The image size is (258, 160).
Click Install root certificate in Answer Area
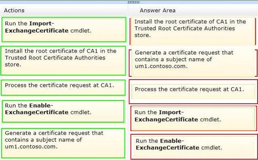click(193, 31)
